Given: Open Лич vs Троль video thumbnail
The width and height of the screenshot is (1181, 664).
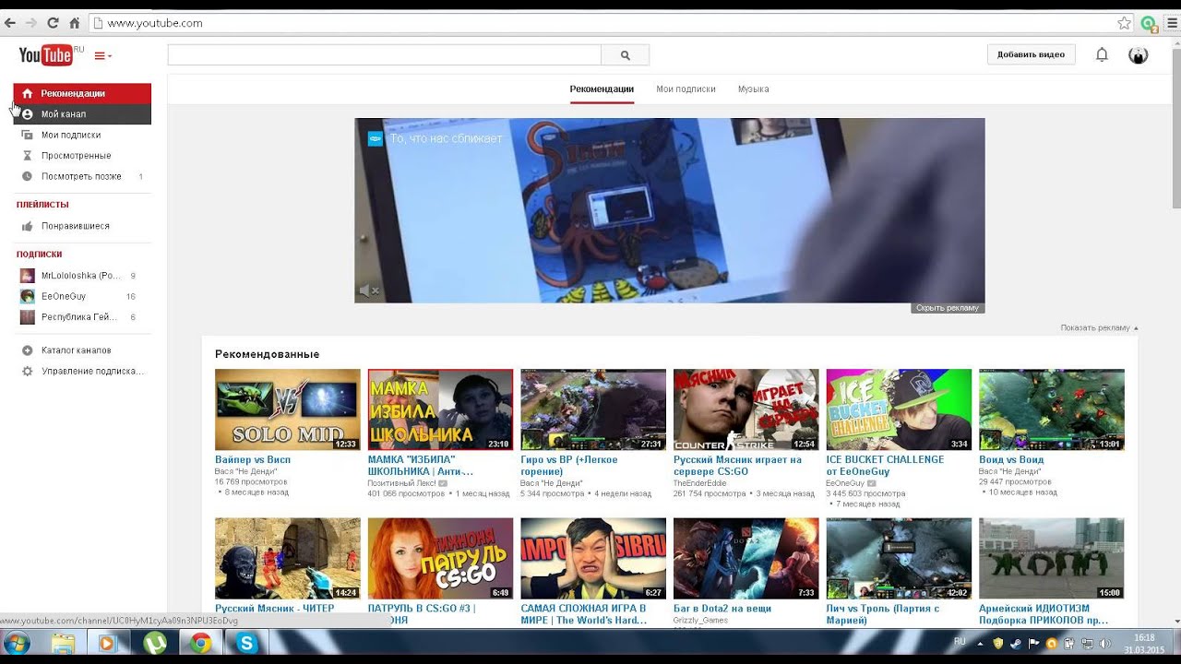Looking at the screenshot, I should coord(899,559).
